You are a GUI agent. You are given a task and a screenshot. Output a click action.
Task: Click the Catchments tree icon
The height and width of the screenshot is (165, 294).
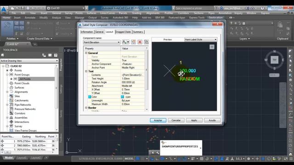click(11, 100)
